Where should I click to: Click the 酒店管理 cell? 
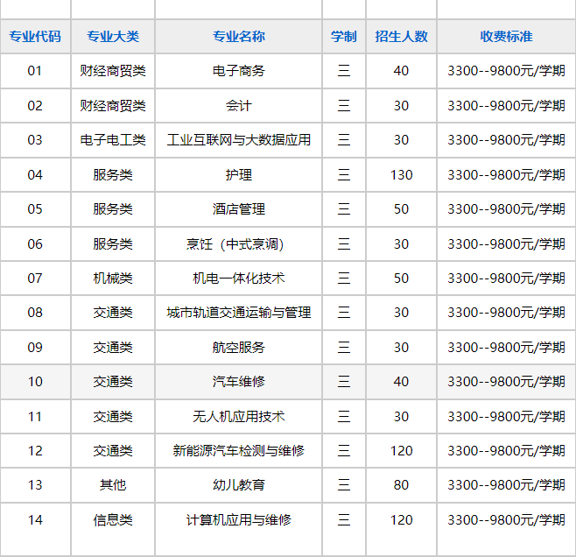[x=238, y=209]
